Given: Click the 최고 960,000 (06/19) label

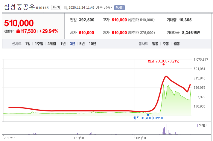Looking at the screenshot, I should [x=164, y=61].
